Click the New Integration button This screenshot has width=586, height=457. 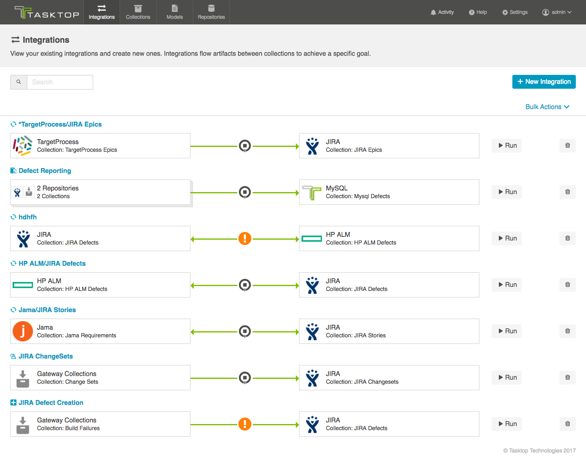[x=544, y=81]
